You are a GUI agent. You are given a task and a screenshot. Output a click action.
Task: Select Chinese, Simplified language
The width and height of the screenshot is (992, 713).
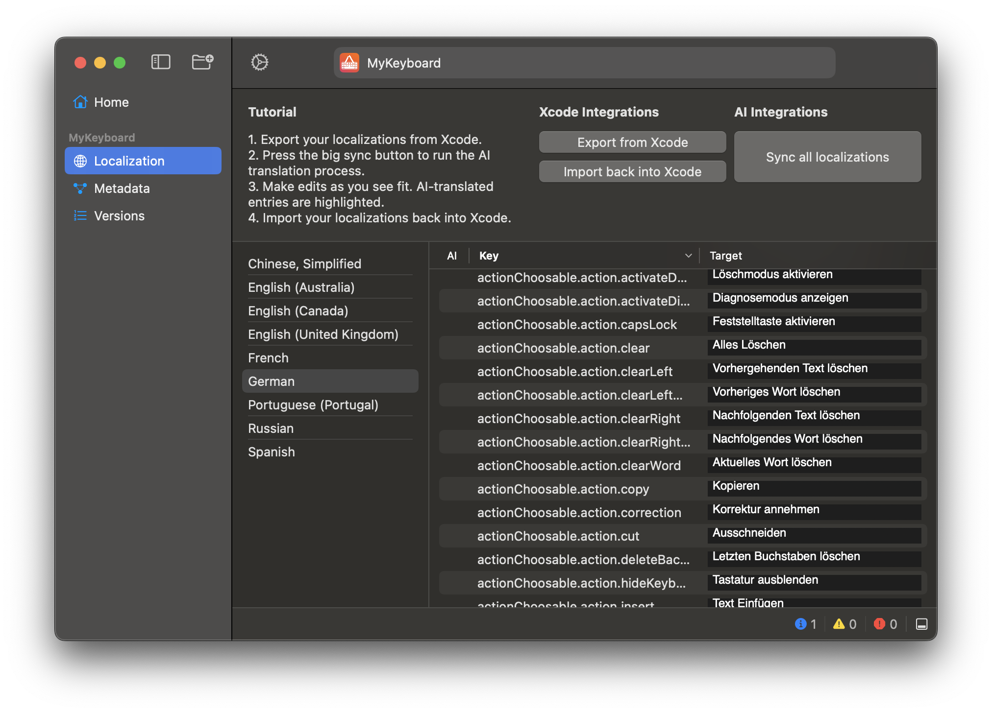click(x=304, y=264)
